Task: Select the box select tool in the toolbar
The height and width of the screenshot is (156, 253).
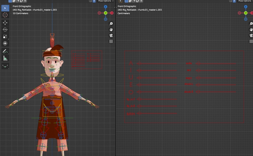Action: coord(5,8)
